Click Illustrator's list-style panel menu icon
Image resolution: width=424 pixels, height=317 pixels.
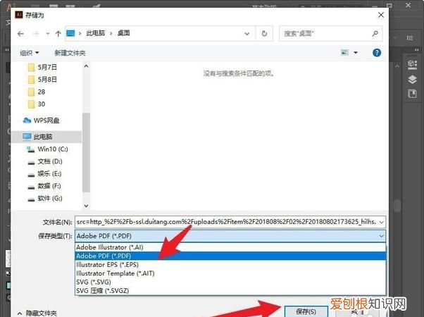pos(410,38)
